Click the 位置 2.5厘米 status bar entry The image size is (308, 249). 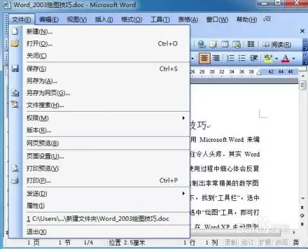(127, 243)
